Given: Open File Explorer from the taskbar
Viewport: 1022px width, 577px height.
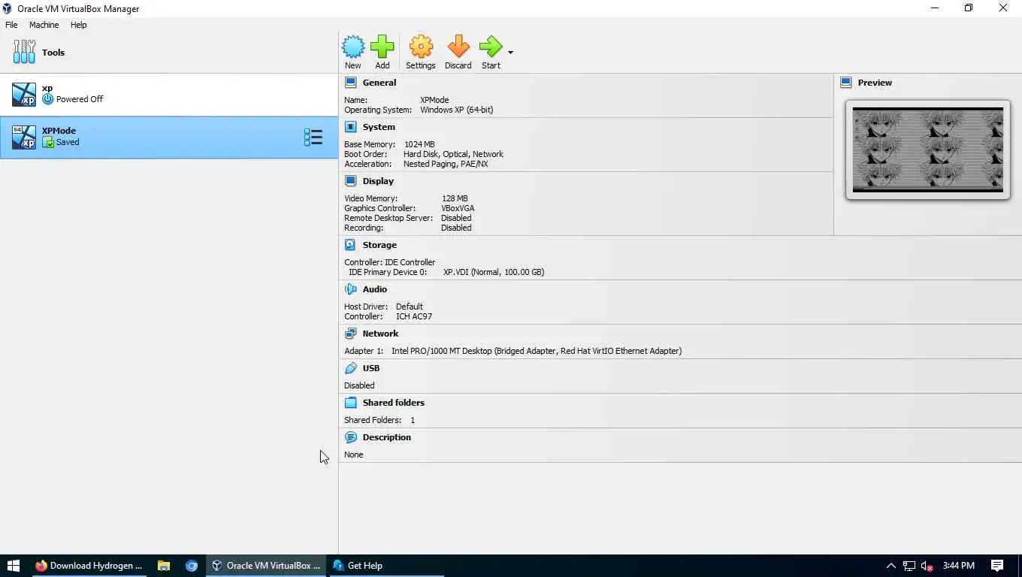Looking at the screenshot, I should [164, 566].
